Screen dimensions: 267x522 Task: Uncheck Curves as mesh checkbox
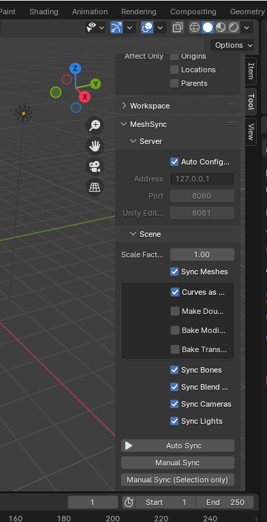point(175,292)
